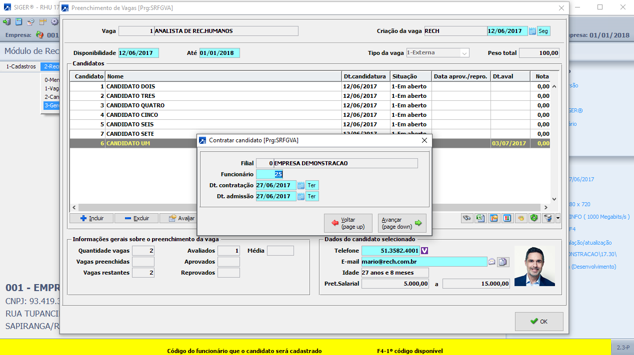Open the grid toolbar dropdown arrow
This screenshot has height=355, width=634.
pos(558,218)
